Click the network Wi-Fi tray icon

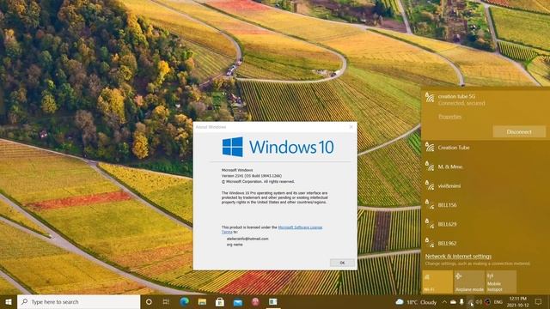(470, 302)
